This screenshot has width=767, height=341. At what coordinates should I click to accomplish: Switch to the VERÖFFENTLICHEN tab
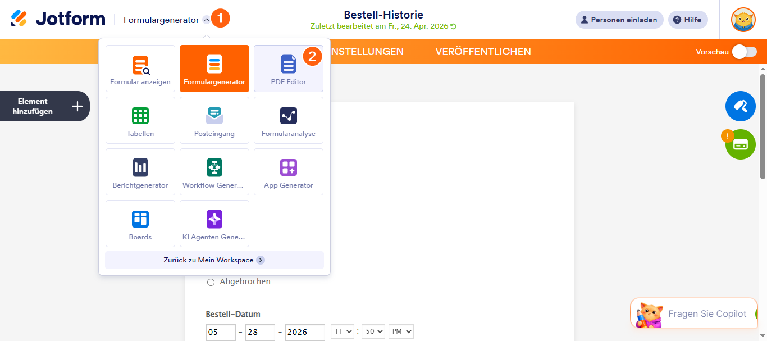click(x=483, y=52)
